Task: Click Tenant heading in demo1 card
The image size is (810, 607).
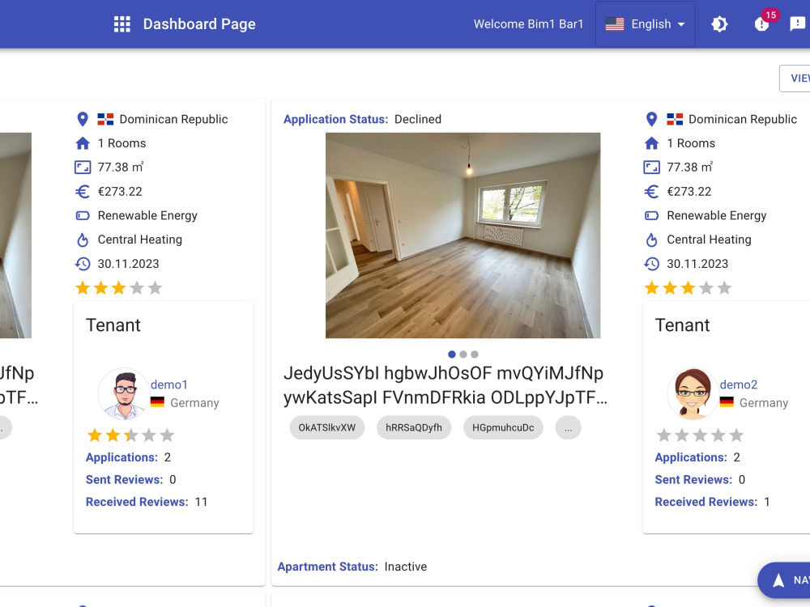Action: pyautogui.click(x=113, y=325)
